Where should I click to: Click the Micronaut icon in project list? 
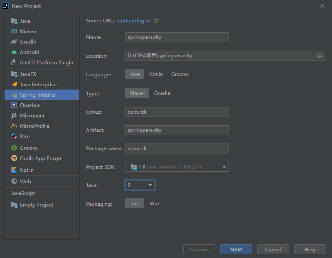pyautogui.click(x=14, y=116)
